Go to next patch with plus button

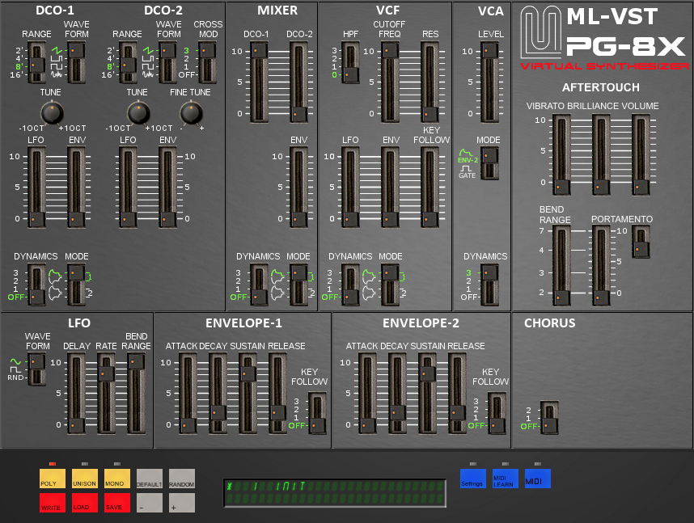coord(181,503)
